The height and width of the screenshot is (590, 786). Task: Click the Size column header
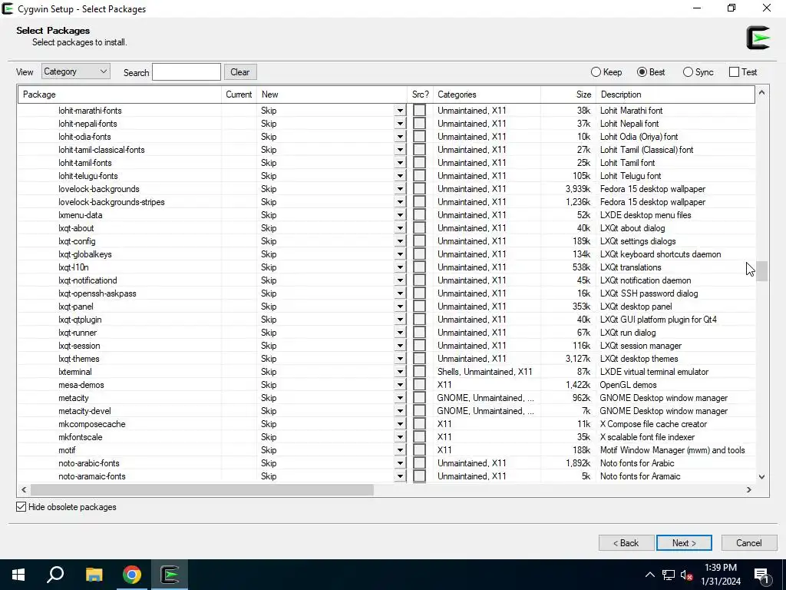pyautogui.click(x=569, y=94)
